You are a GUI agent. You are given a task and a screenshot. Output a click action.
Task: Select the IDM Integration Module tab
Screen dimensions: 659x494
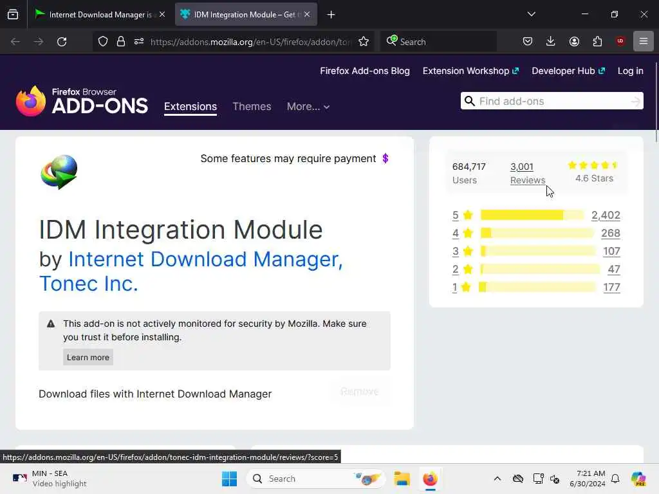point(245,15)
